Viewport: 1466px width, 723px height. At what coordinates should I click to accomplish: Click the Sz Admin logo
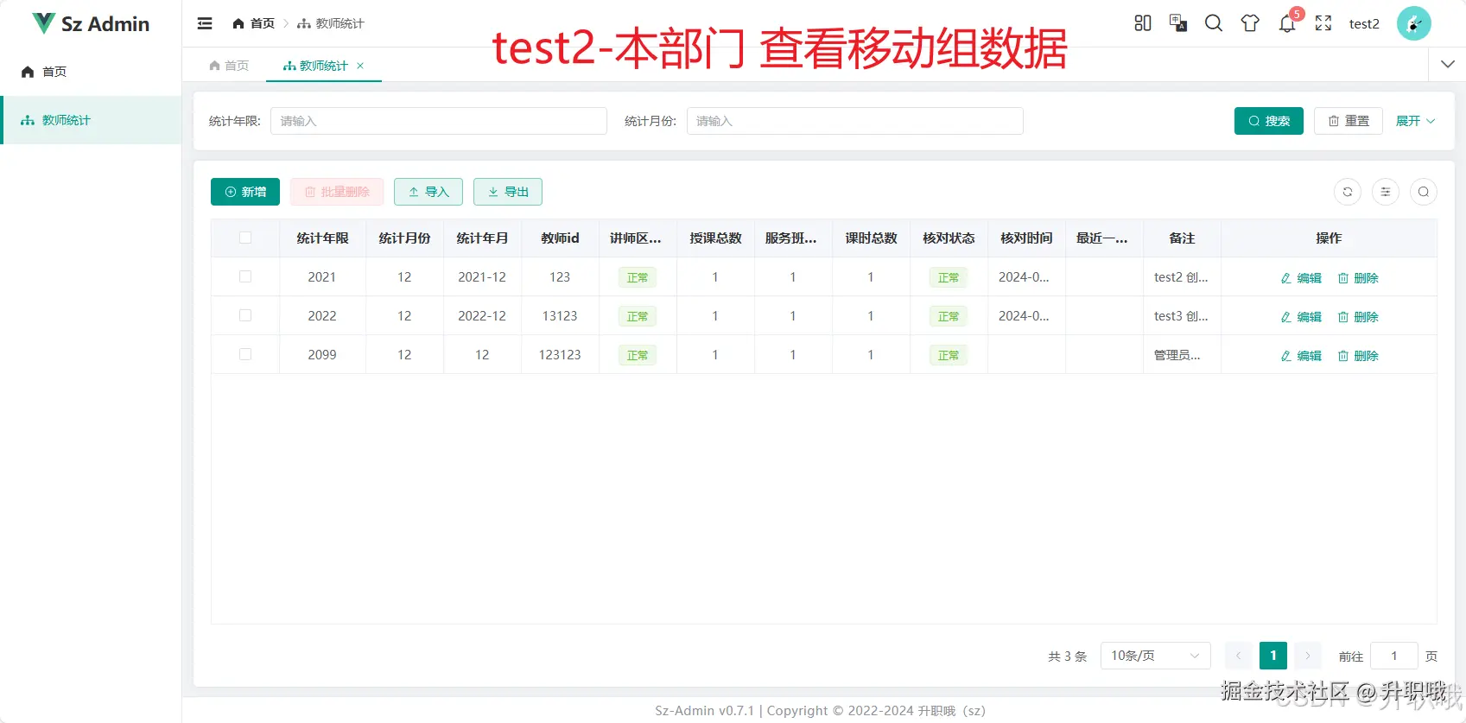pos(91,23)
